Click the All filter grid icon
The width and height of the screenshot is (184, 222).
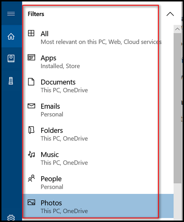pyautogui.click(x=31, y=33)
